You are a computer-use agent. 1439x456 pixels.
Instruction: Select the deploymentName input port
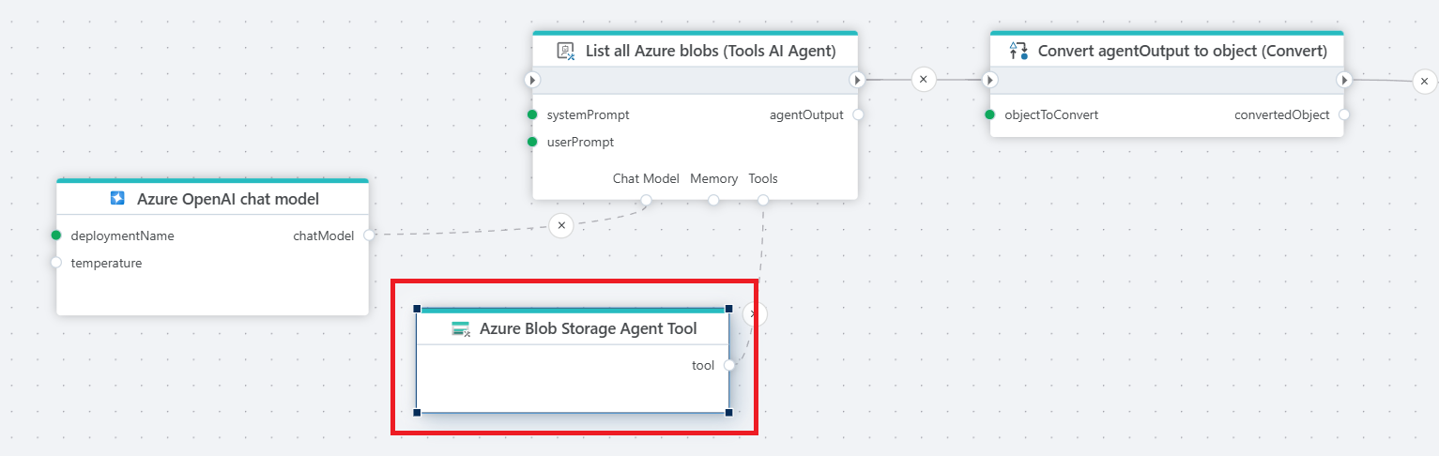click(x=56, y=236)
